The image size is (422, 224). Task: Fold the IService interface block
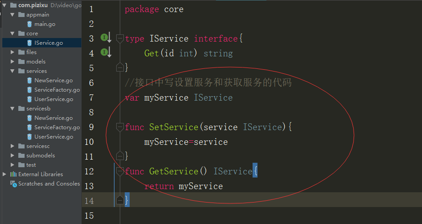pos(120,38)
